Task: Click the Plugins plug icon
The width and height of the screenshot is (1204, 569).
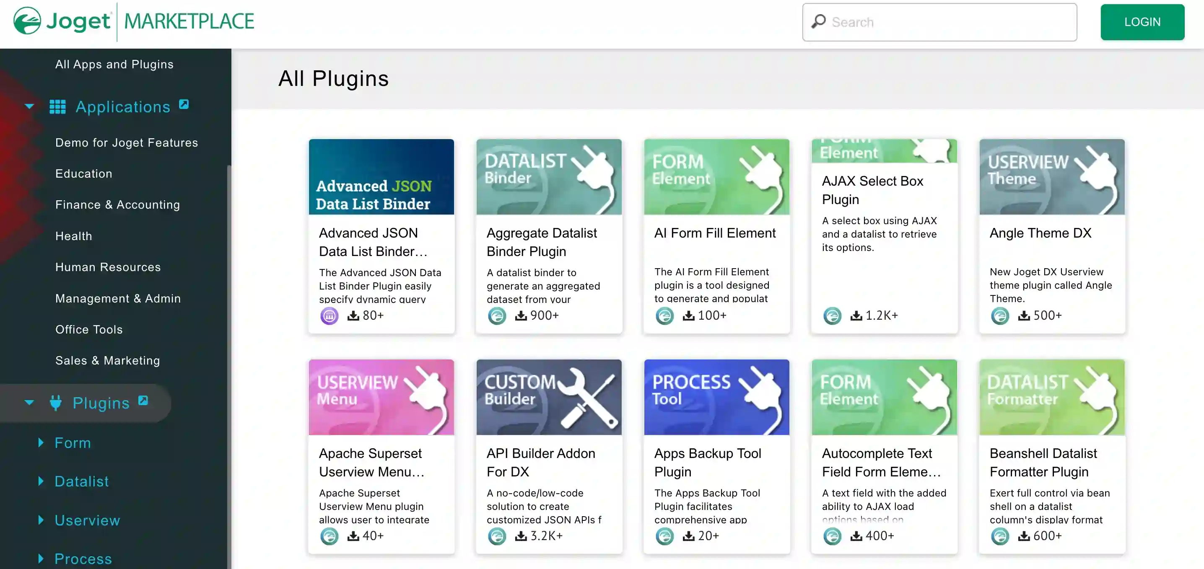Action: 56,403
